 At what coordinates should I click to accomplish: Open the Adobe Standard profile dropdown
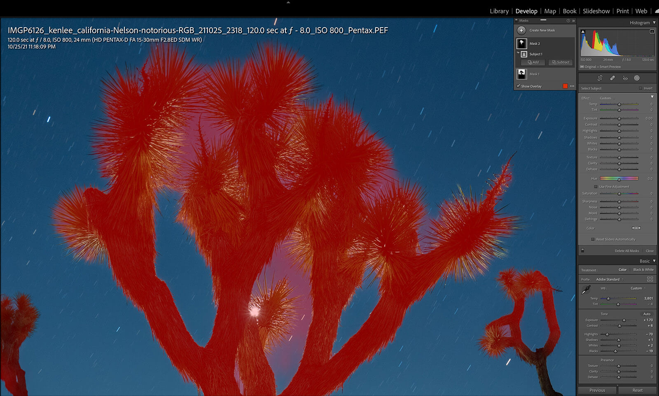[609, 279]
